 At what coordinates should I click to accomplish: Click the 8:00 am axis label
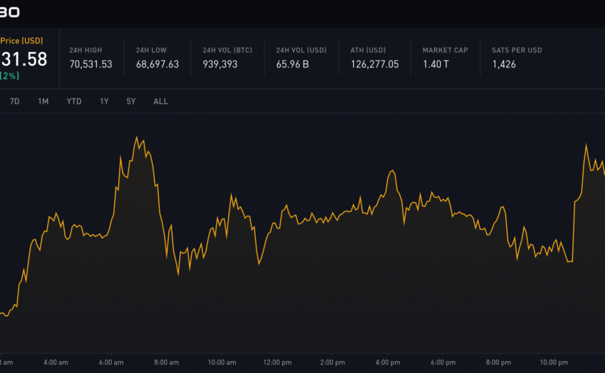pos(166,362)
